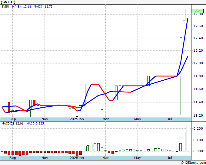Click the 11.40 price axis value

tap(198, 102)
